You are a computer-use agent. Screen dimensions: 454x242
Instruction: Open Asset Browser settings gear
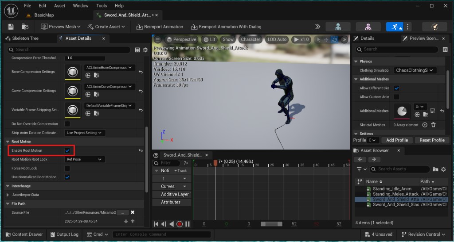coord(443,169)
